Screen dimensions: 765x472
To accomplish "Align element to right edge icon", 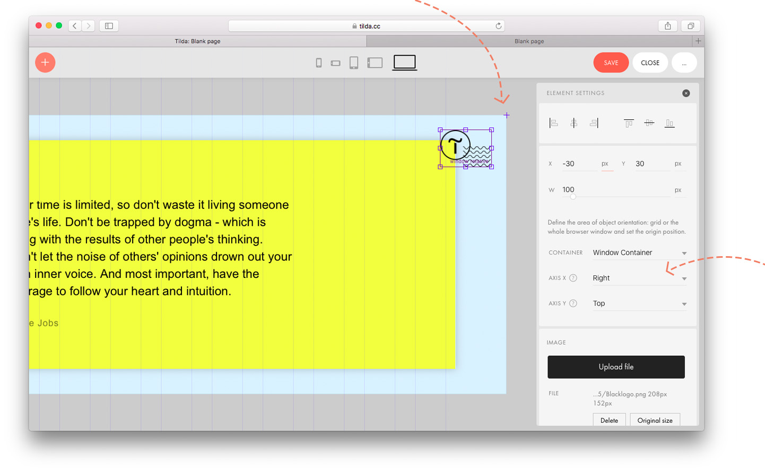I will [x=594, y=123].
